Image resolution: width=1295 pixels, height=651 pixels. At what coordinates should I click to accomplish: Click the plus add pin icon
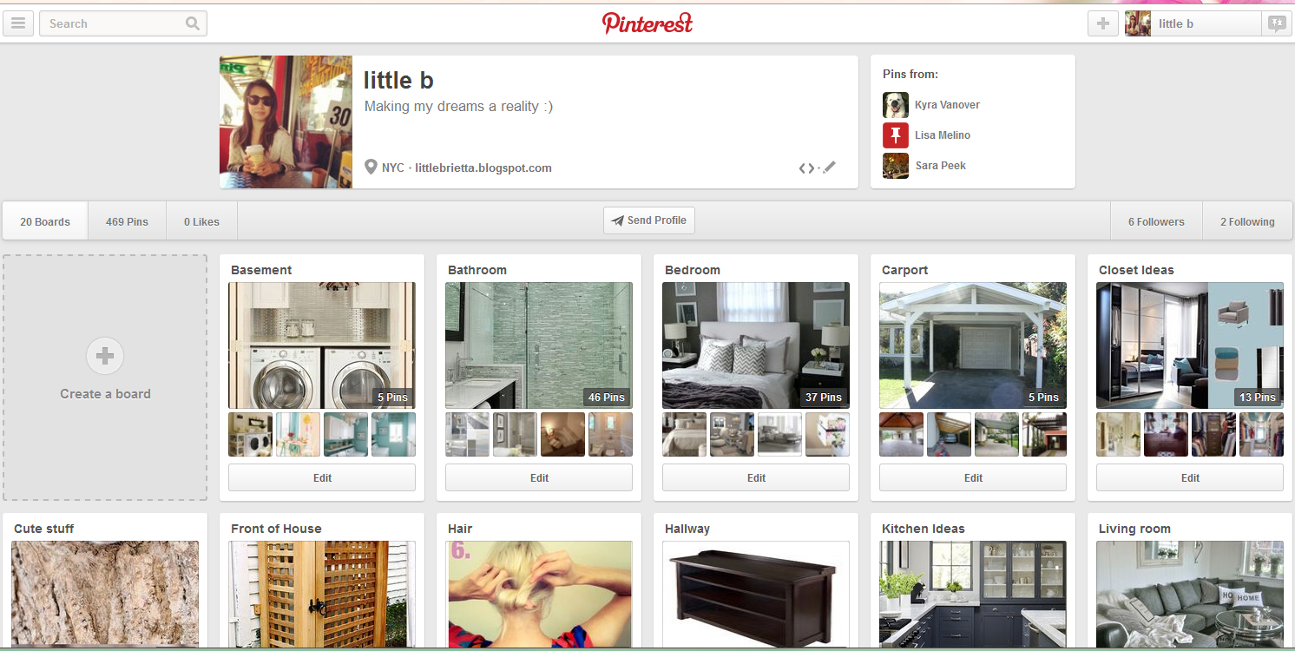click(x=1103, y=23)
